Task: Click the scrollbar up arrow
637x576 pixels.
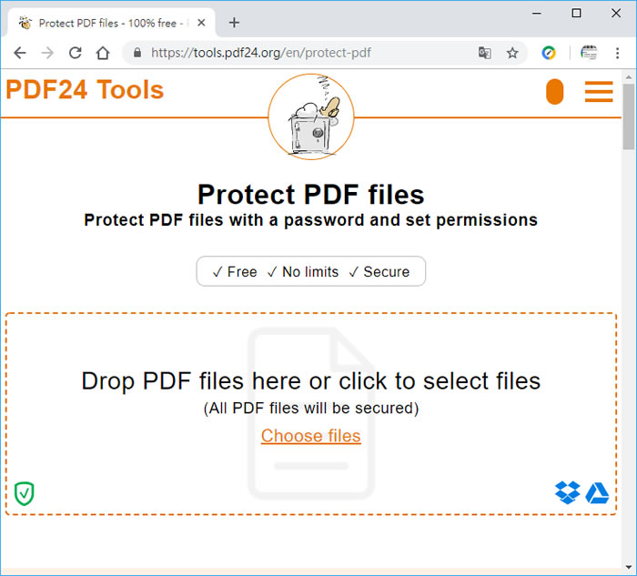Action: 629,76
